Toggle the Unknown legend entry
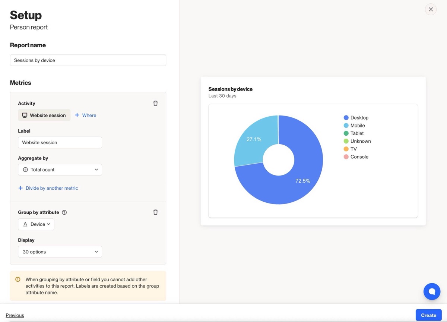The width and height of the screenshot is (447, 322). [x=357, y=141]
